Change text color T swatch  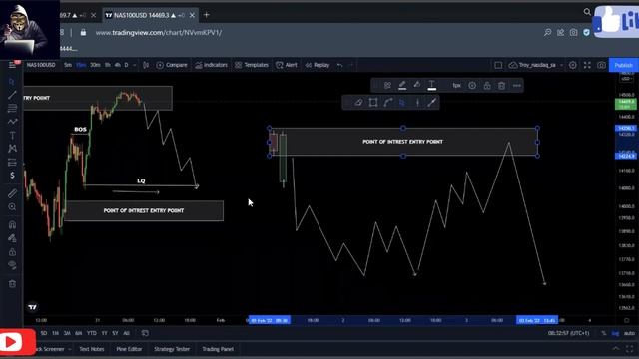[432, 85]
